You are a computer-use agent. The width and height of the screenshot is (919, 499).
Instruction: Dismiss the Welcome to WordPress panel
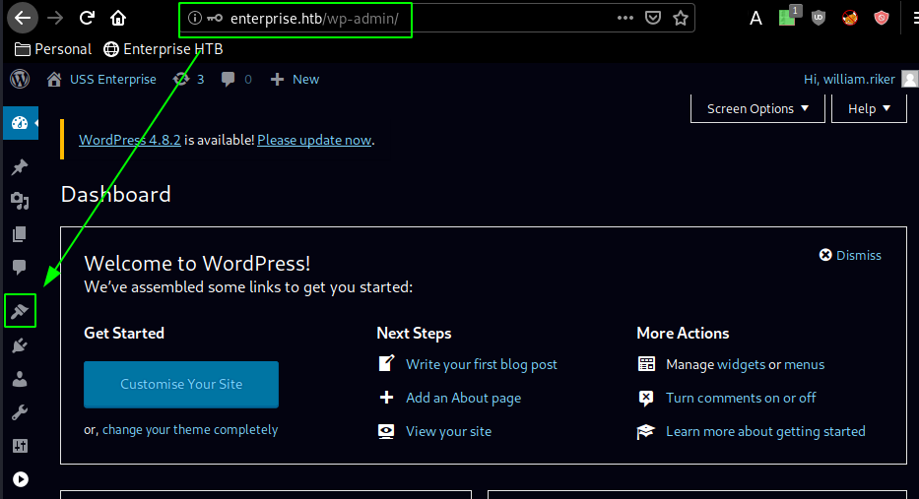click(x=850, y=255)
